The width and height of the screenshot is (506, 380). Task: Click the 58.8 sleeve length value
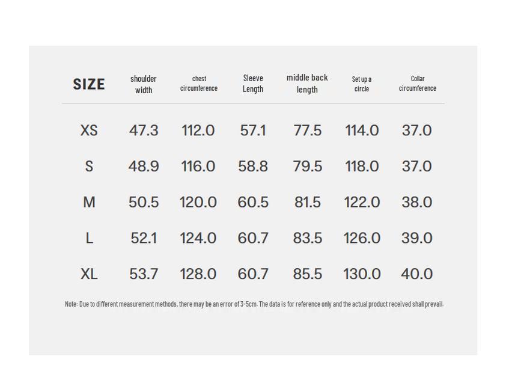click(x=253, y=167)
